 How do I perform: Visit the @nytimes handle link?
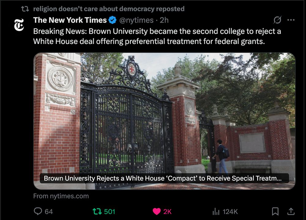coord(136,20)
